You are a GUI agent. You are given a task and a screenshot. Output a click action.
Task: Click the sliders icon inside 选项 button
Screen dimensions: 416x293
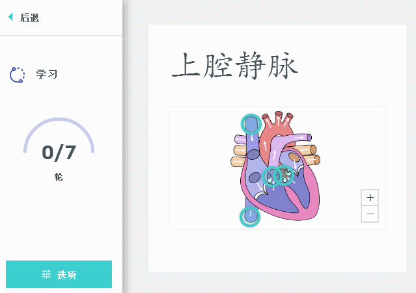pos(46,274)
